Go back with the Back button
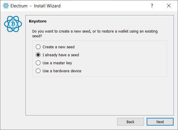Image resolution: width=178 pixels, height=130 pixels. pyautogui.click(x=130, y=122)
